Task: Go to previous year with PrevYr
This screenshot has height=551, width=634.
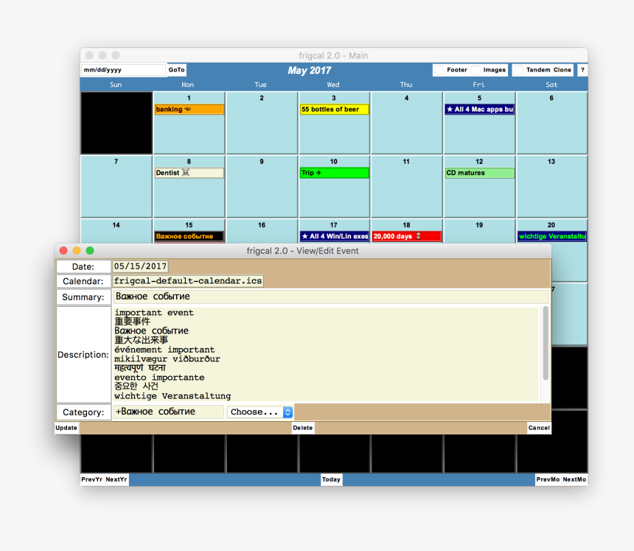Action: coord(91,479)
